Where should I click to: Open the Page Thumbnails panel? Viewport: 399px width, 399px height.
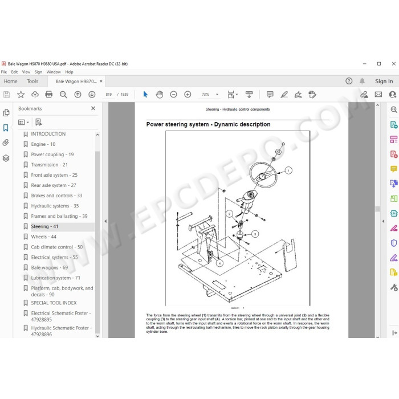(x=6, y=113)
